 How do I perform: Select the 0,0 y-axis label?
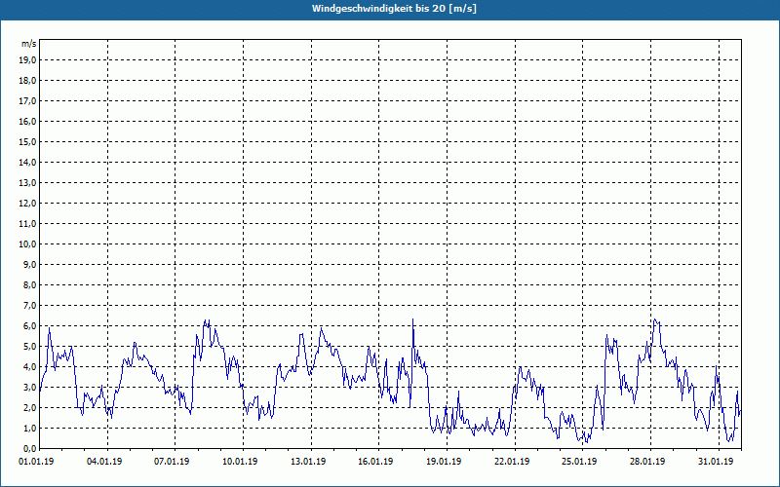(x=29, y=448)
